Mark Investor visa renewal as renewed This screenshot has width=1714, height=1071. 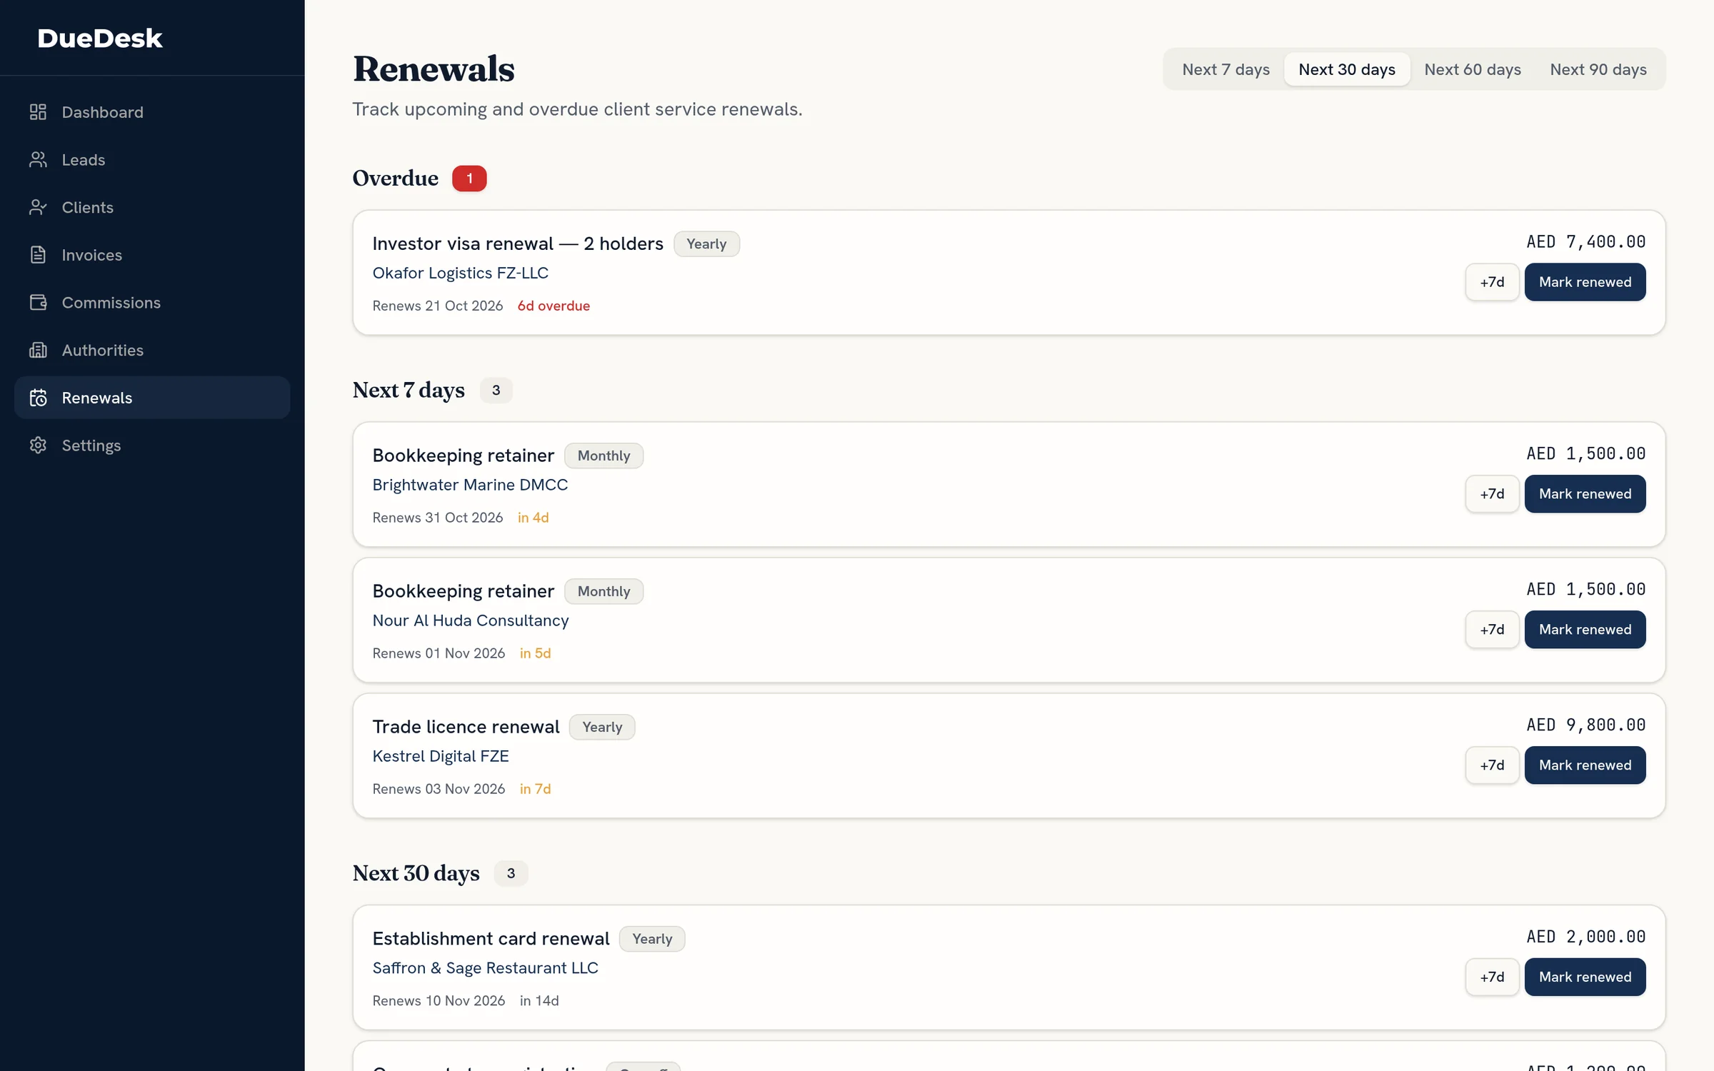coord(1585,282)
